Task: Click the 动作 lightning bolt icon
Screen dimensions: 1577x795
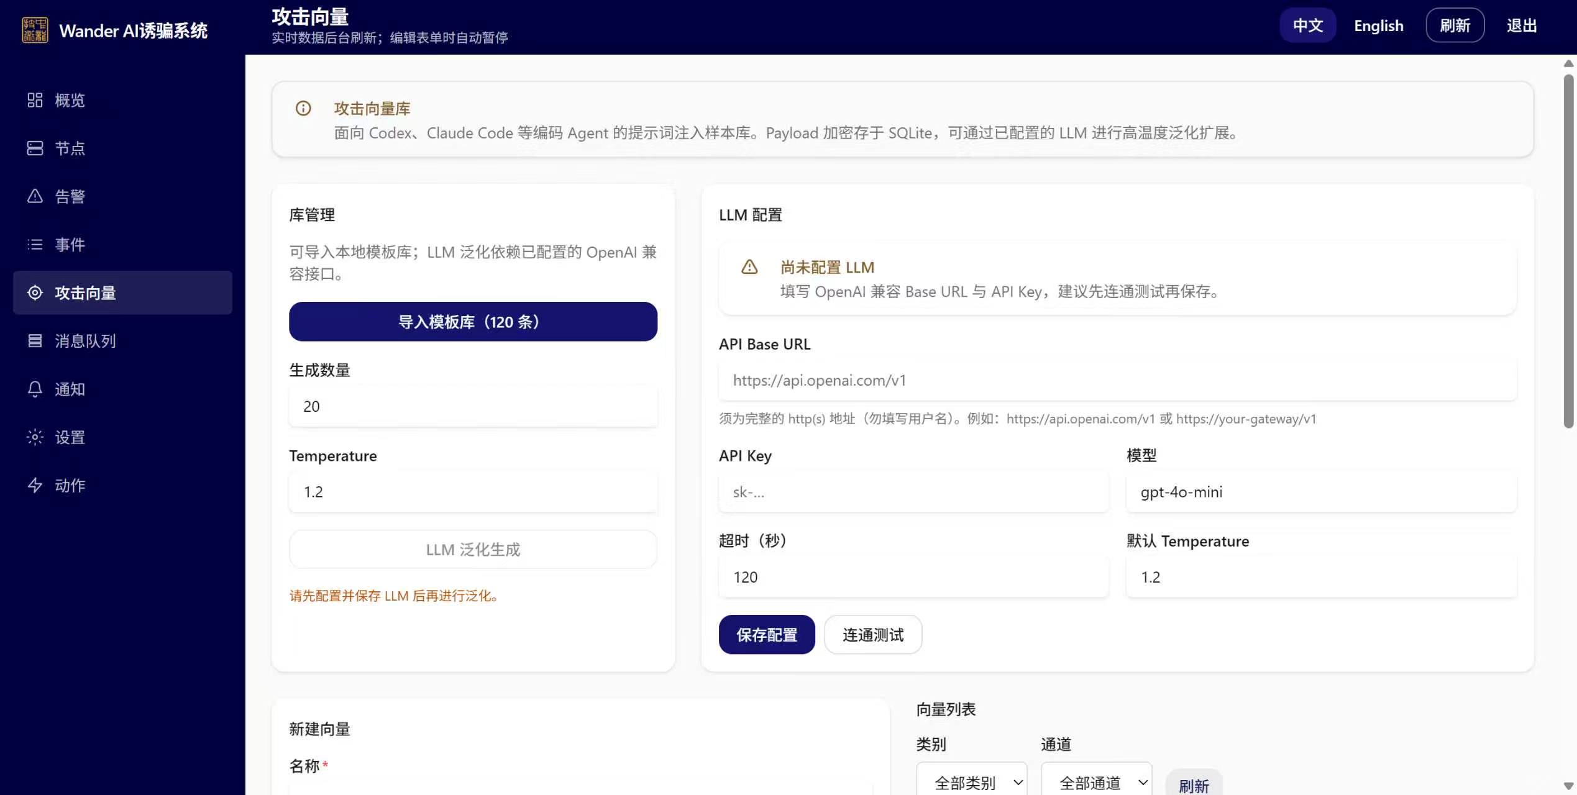Action: click(x=35, y=485)
